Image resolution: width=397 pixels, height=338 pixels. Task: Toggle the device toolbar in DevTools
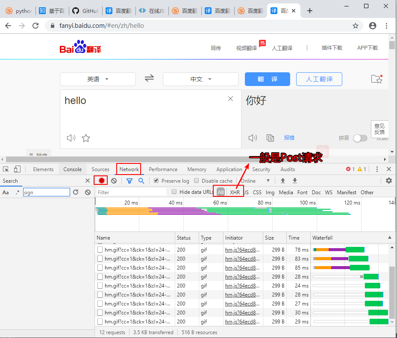click(17, 169)
